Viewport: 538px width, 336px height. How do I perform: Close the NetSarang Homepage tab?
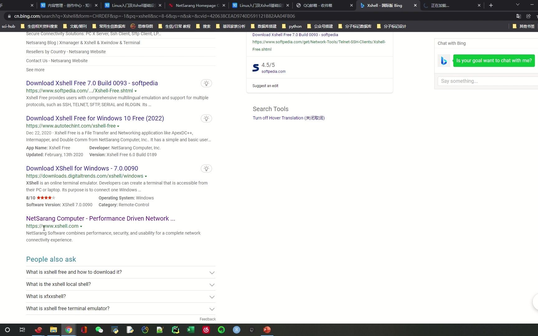tap(224, 5)
